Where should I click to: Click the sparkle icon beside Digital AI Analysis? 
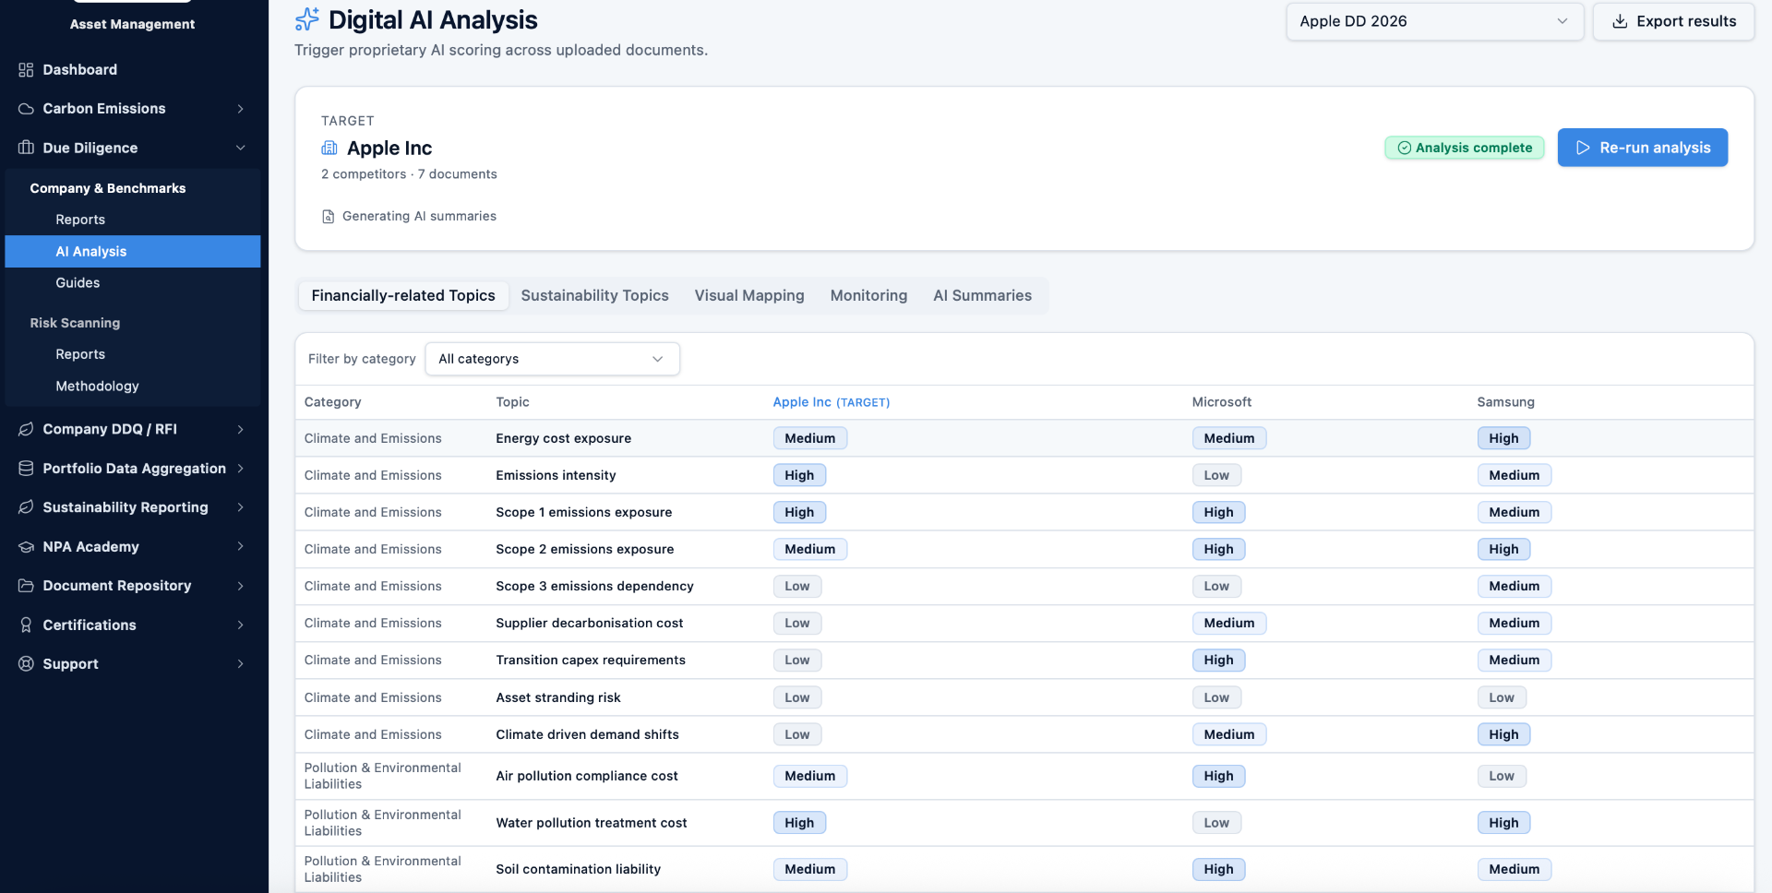307,19
